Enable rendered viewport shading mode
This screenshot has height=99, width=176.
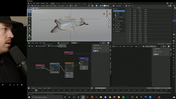tap(108, 6)
